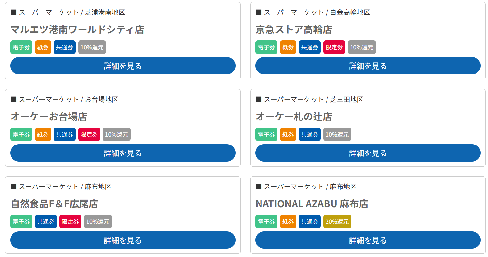Viewport: 488px width, 257px height.
Task: Open details for マルエツ港南ワールドシティ店
Action: point(123,66)
